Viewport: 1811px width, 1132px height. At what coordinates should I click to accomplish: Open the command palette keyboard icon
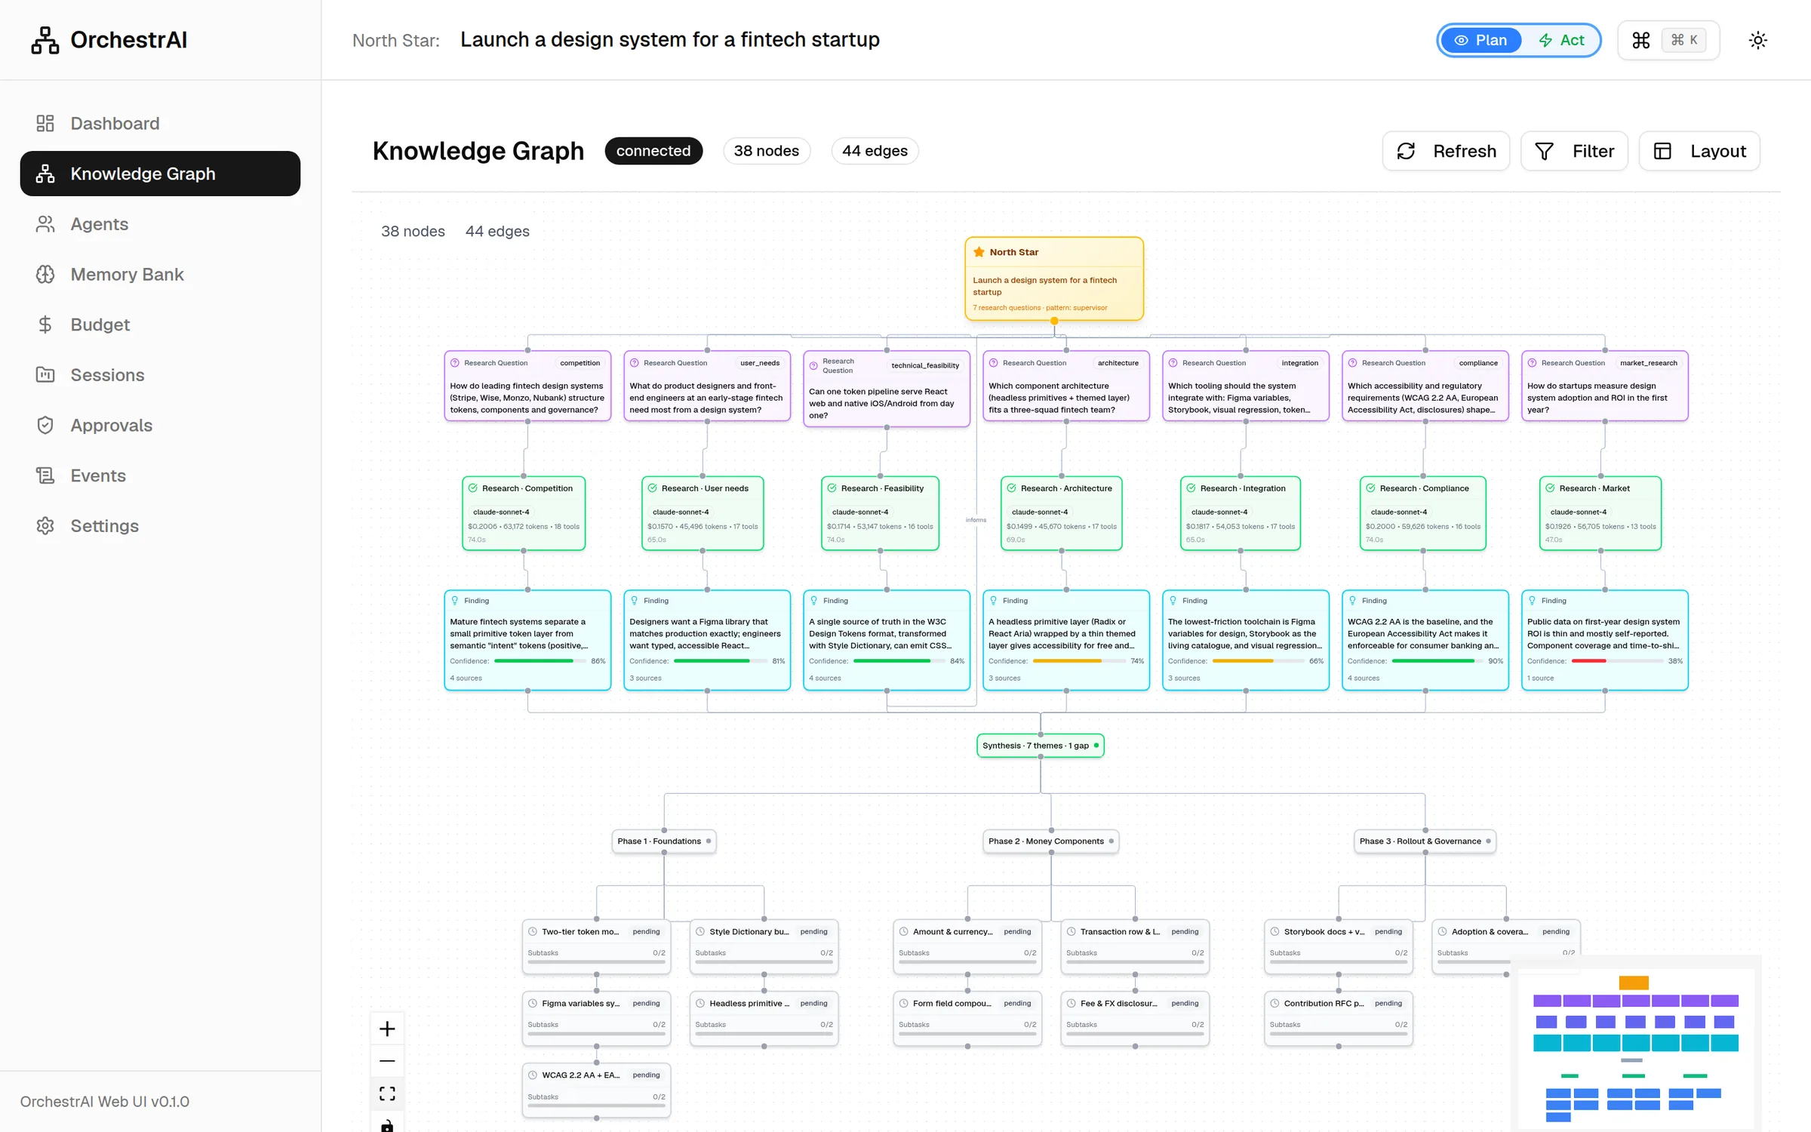[1641, 40]
